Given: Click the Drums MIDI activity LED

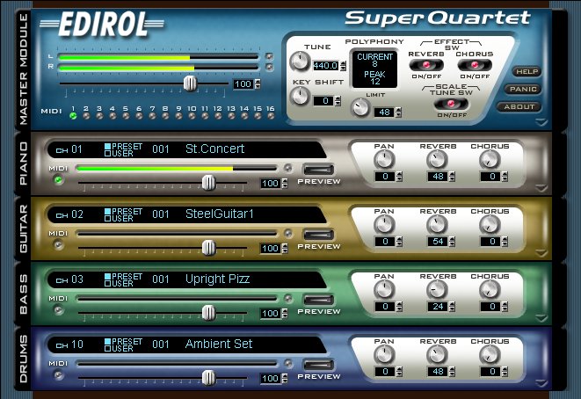Looking at the screenshot, I should tap(58, 375).
